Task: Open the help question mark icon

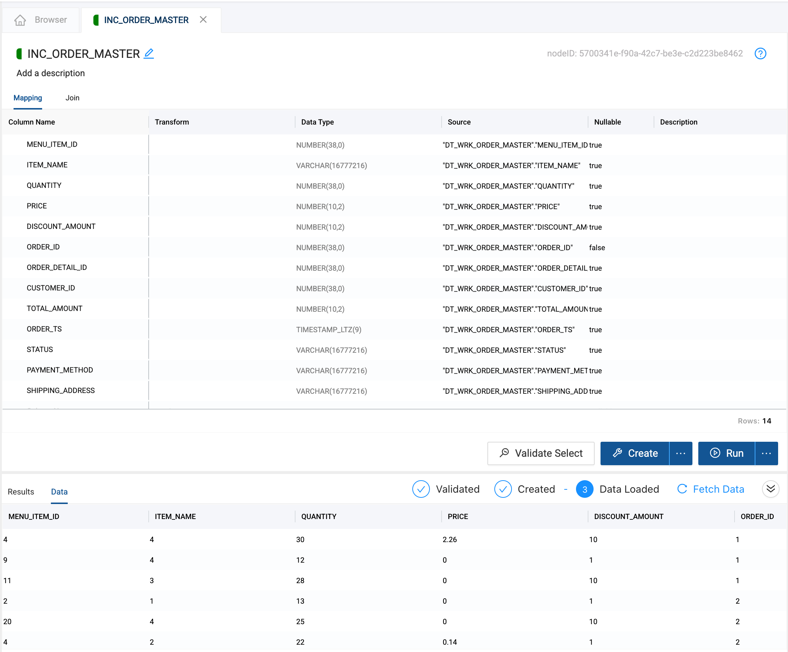Action: 760,54
